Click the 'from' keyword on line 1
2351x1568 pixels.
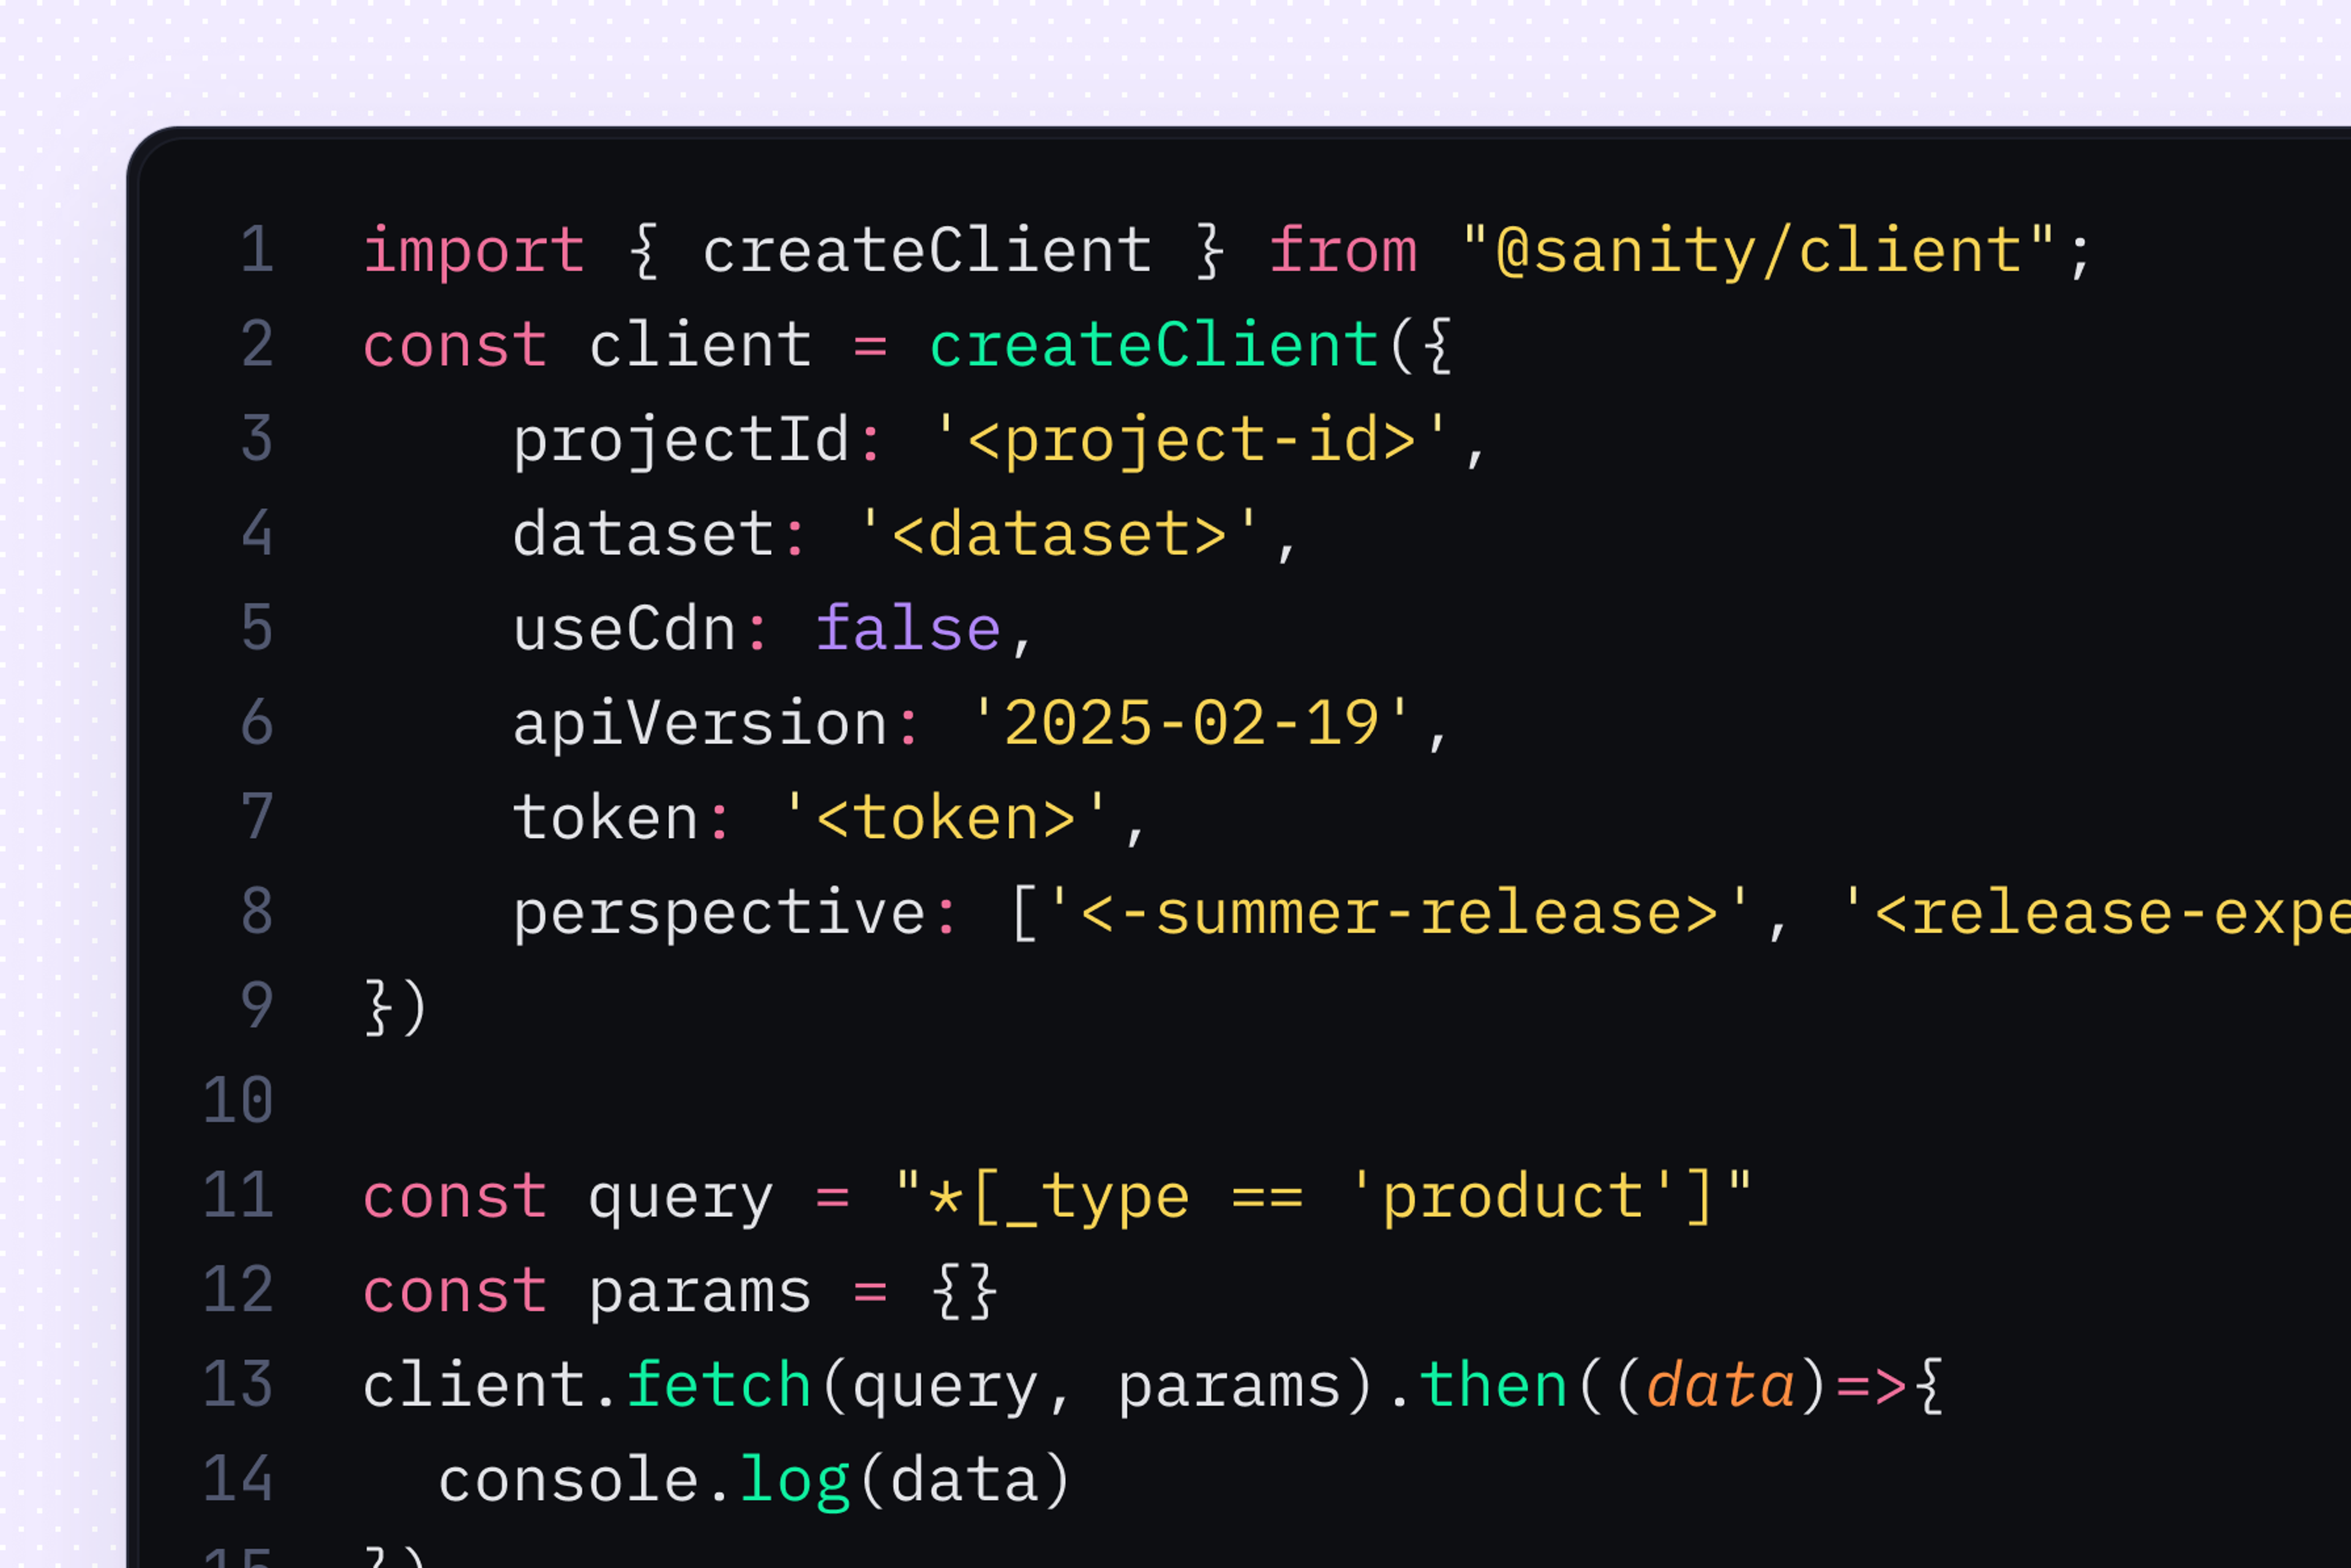[x=1344, y=250]
